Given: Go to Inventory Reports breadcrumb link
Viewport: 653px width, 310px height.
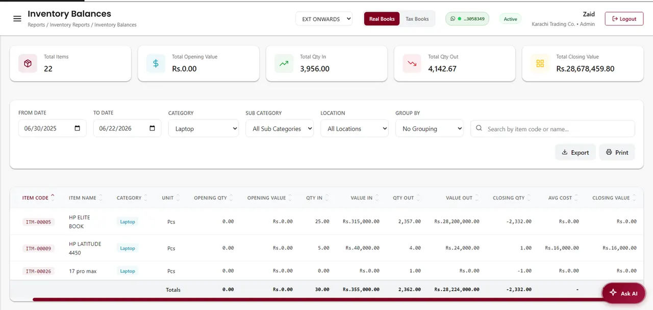Looking at the screenshot, I should [70, 24].
